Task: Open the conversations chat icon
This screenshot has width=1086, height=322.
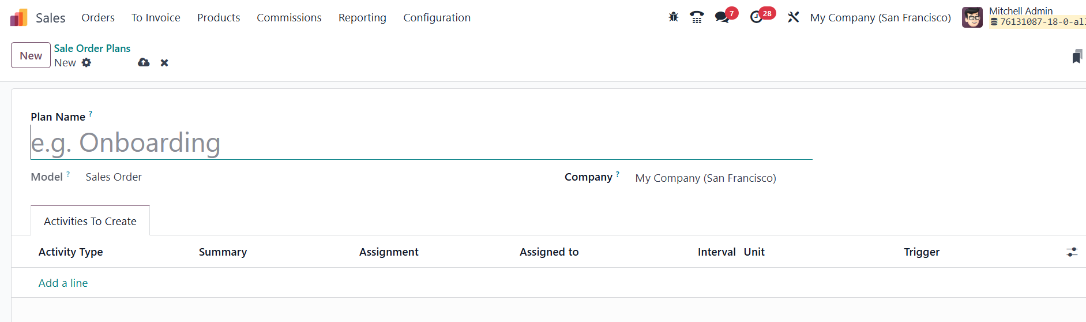Action: pos(722,17)
